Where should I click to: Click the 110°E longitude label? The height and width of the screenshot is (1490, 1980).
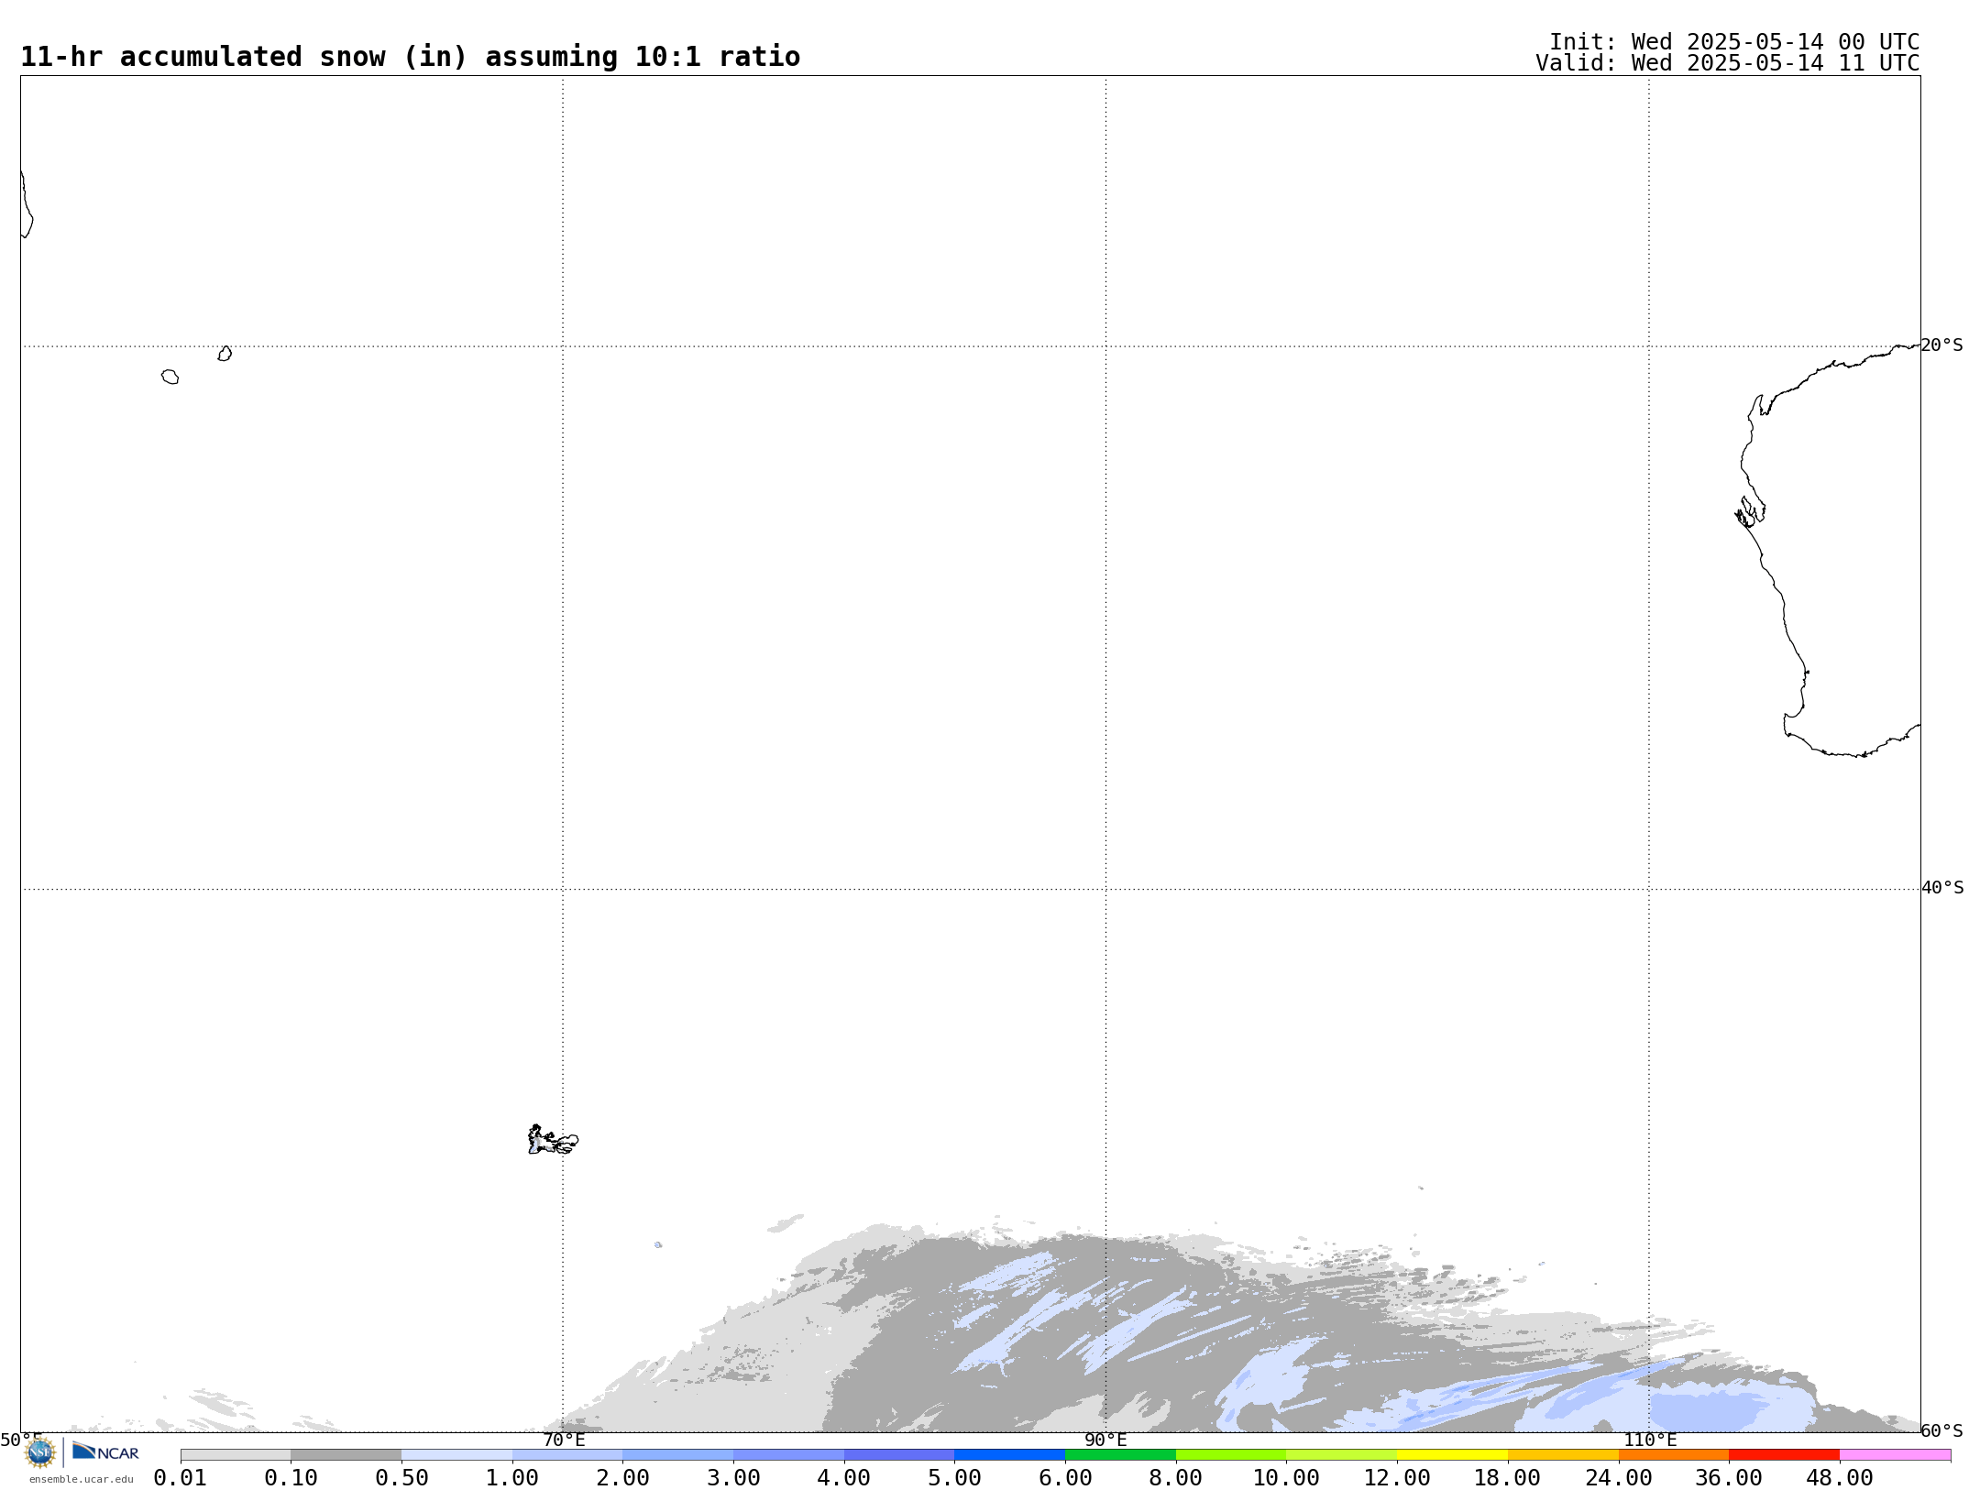coord(1650,1441)
